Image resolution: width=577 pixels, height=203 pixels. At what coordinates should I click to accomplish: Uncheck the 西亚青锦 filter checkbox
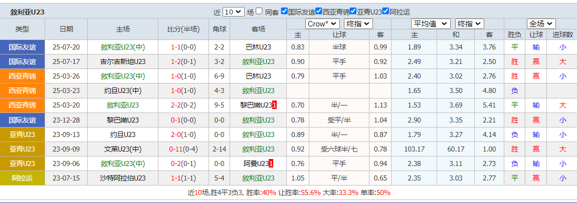point(319,11)
